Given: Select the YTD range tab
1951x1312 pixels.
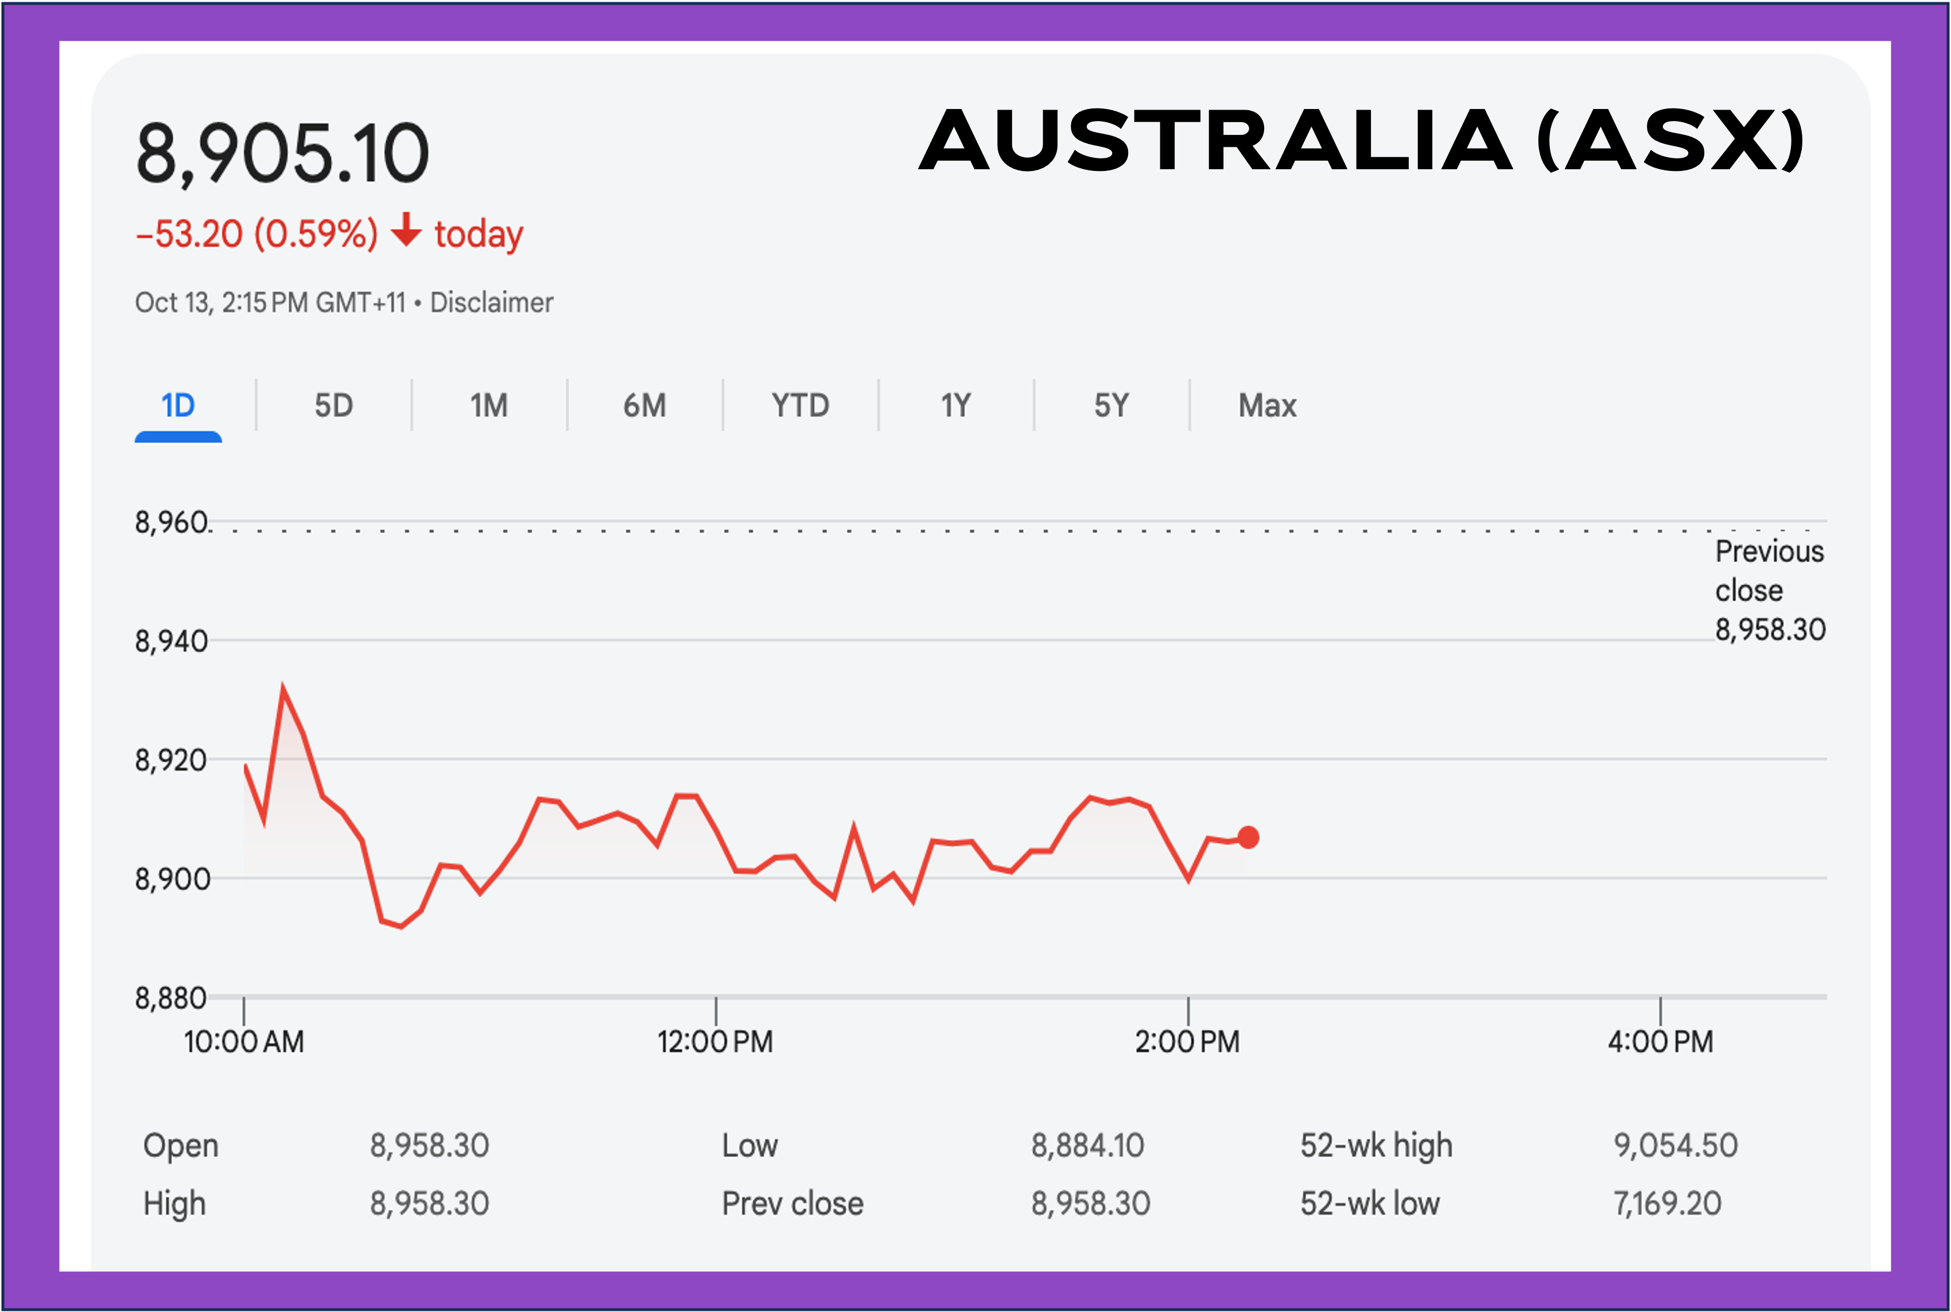Looking at the screenshot, I should tap(800, 406).
